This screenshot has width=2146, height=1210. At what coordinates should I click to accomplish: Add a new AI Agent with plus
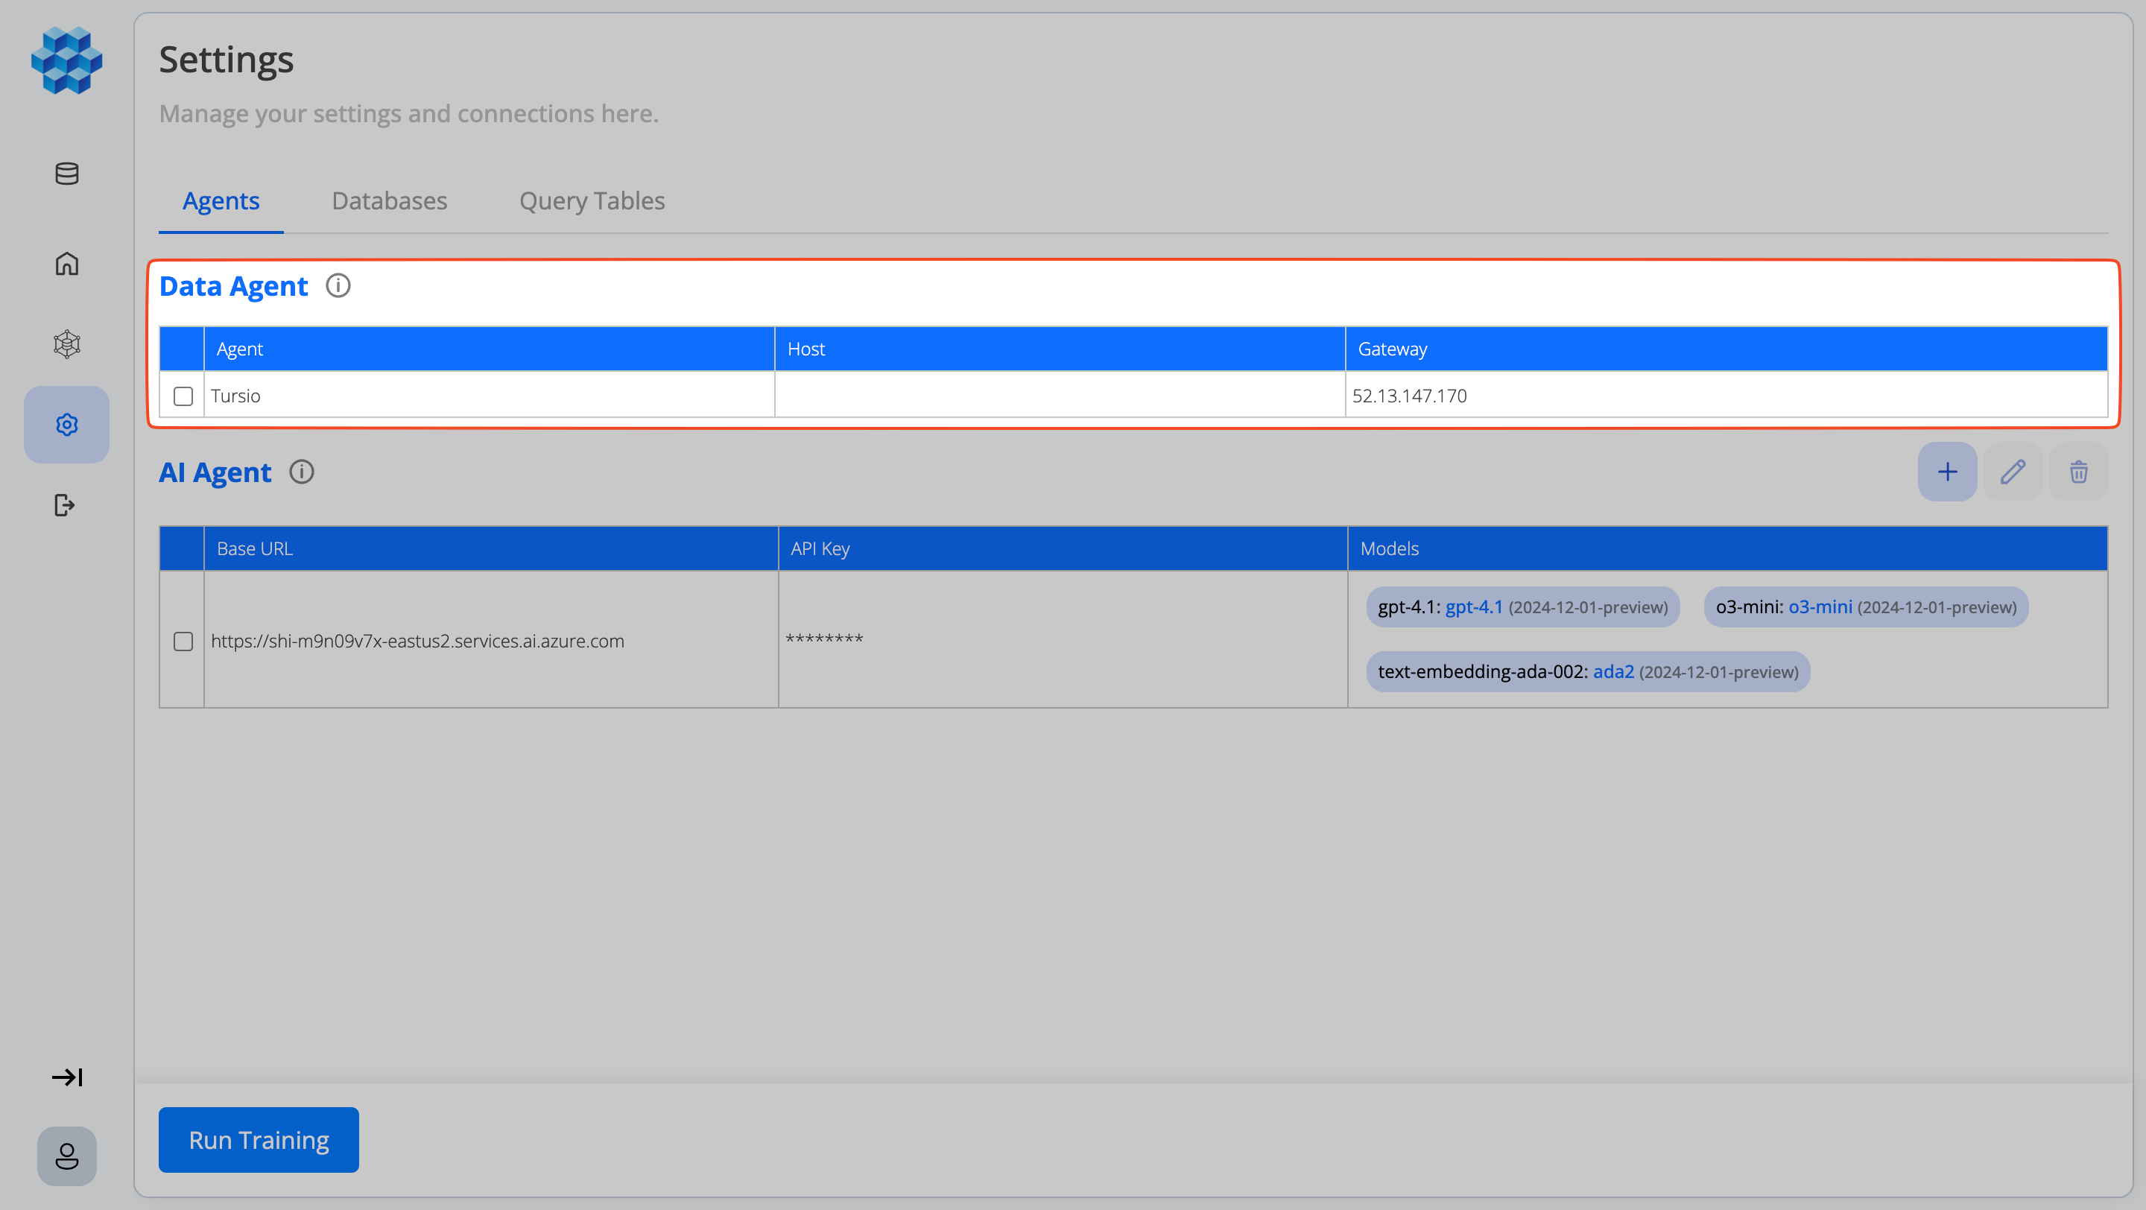pyautogui.click(x=1947, y=472)
